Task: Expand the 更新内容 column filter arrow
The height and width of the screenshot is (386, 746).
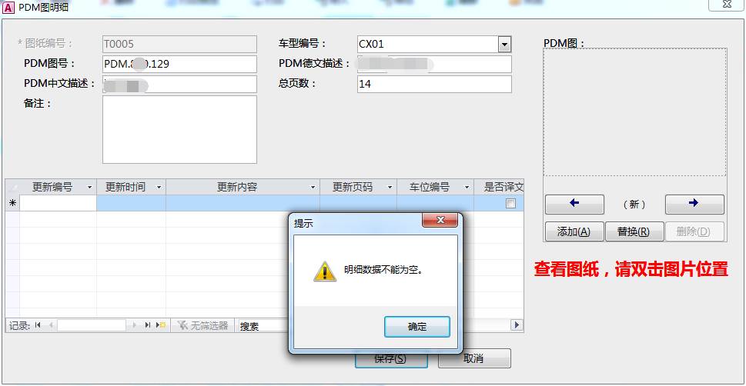Action: (x=313, y=188)
